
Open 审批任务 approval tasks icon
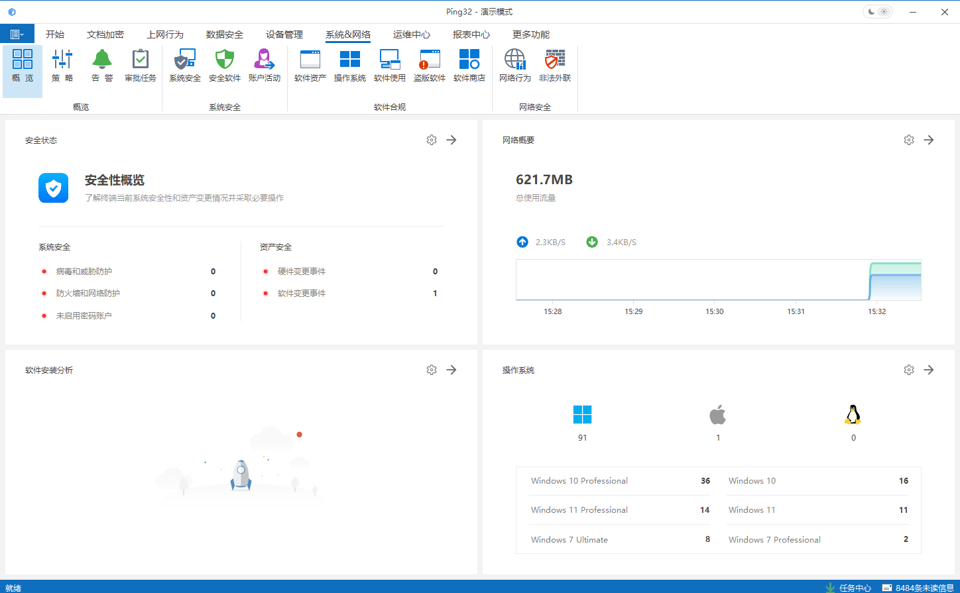(141, 66)
